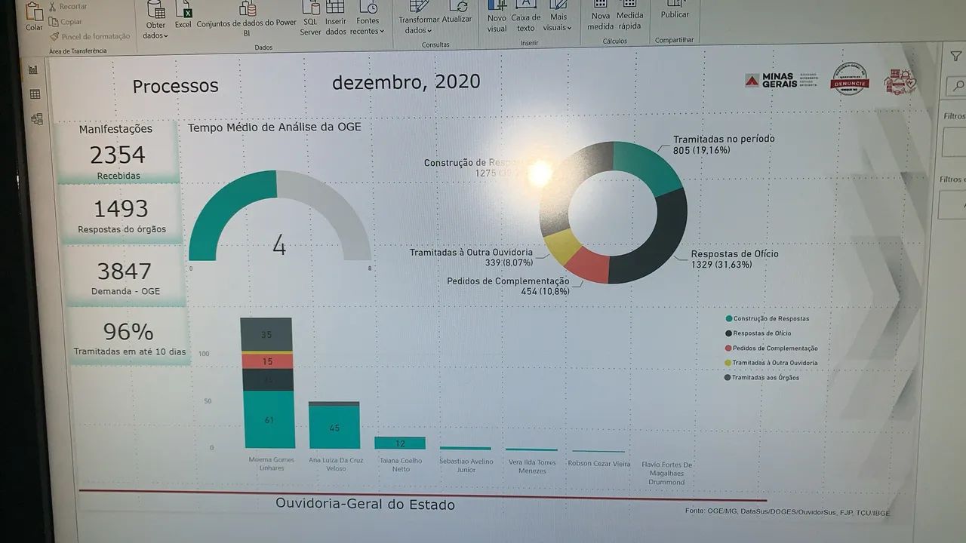Click the green 45 bar for Ana Luiza
This screenshot has height=543, width=966.
(x=334, y=428)
